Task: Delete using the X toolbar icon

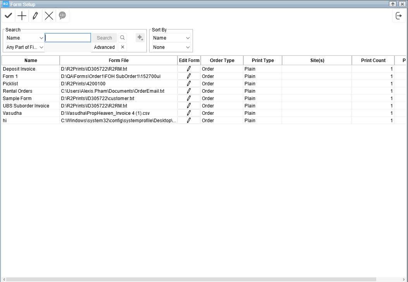Action: [x=49, y=16]
